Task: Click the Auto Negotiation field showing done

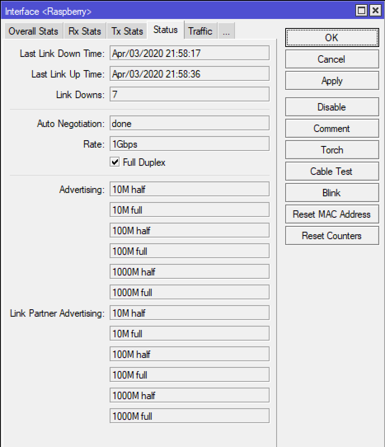Action: coord(190,123)
